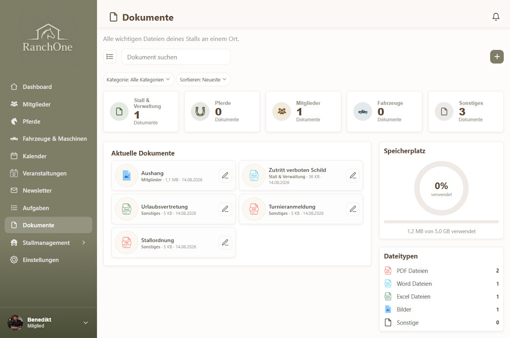Expand the Benedikt user menu
510x338 pixels.
point(85,323)
